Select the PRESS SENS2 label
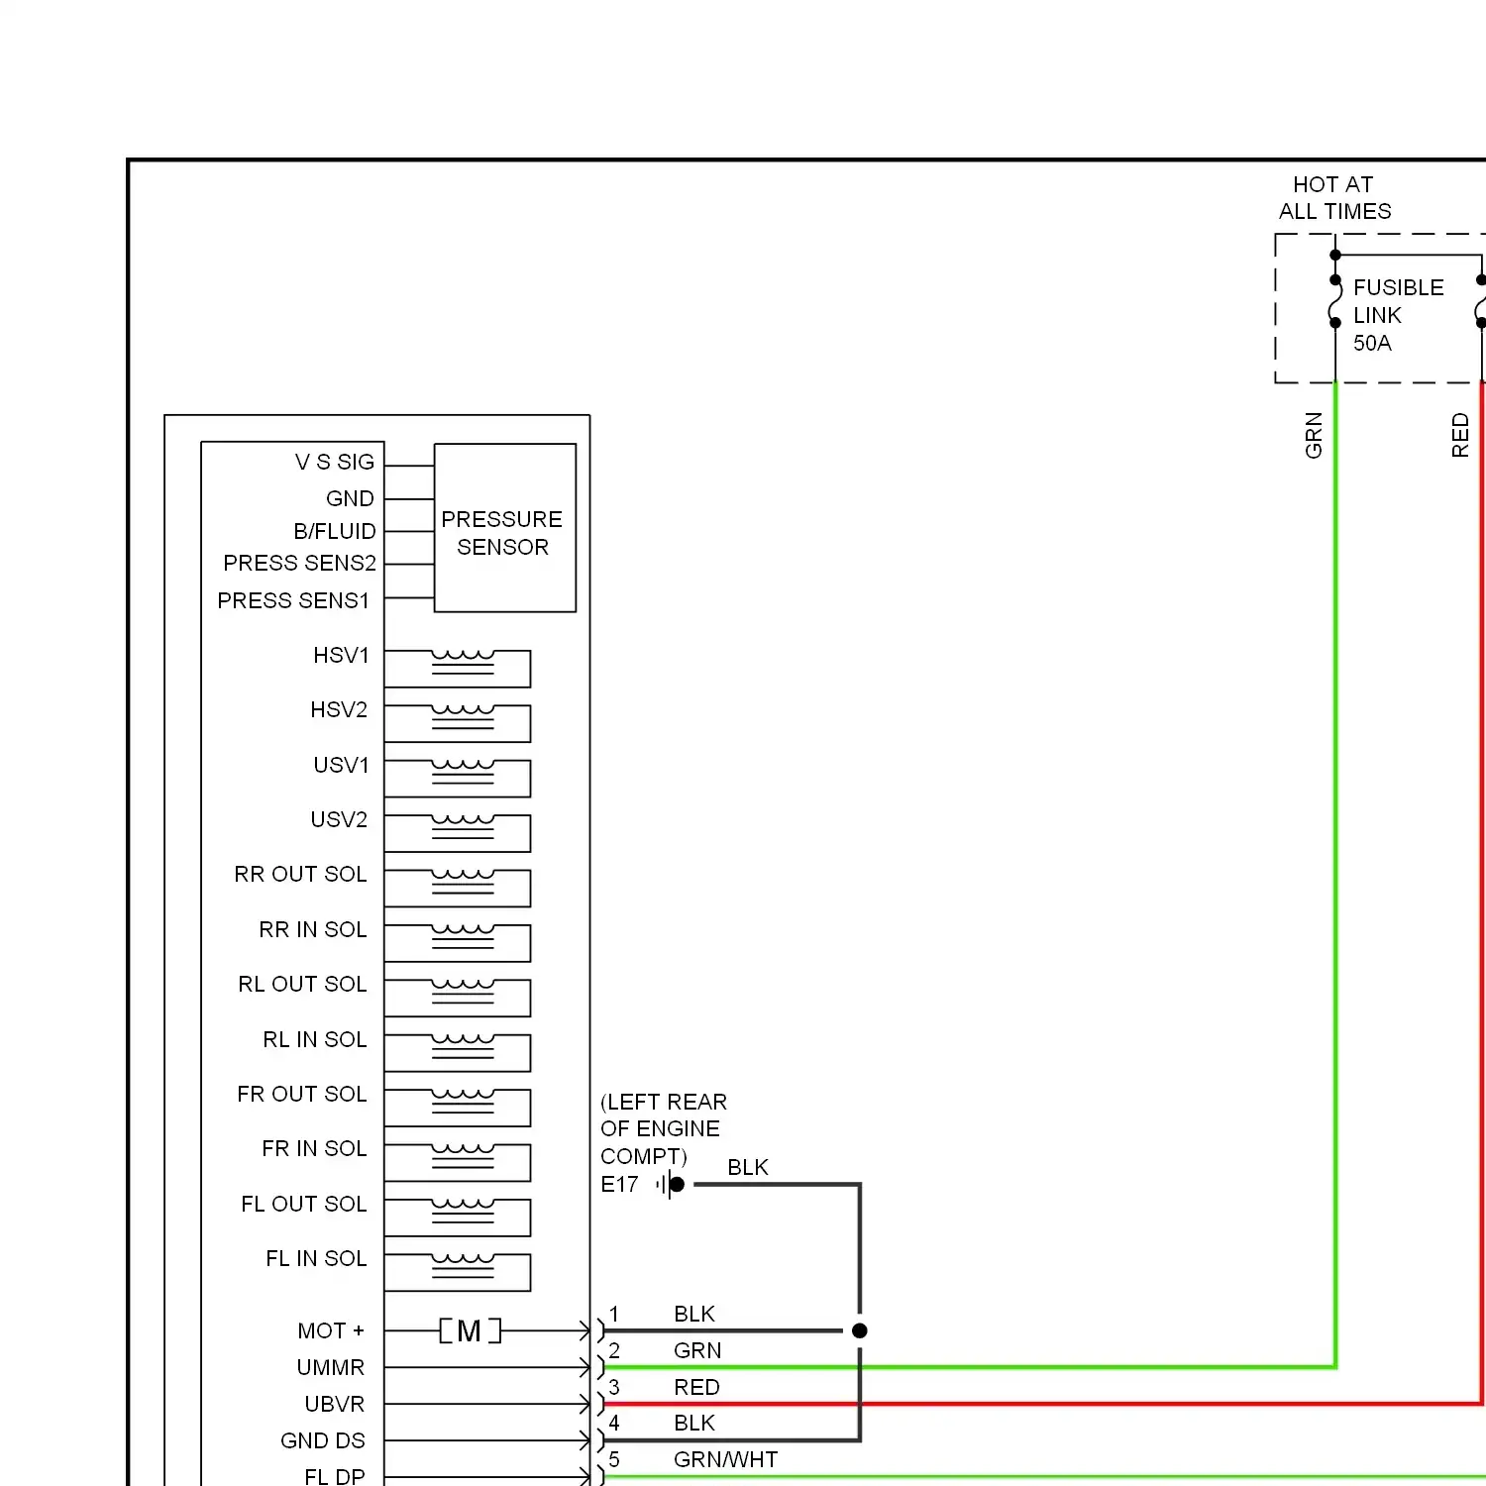1486x1486 pixels. pos(299,563)
